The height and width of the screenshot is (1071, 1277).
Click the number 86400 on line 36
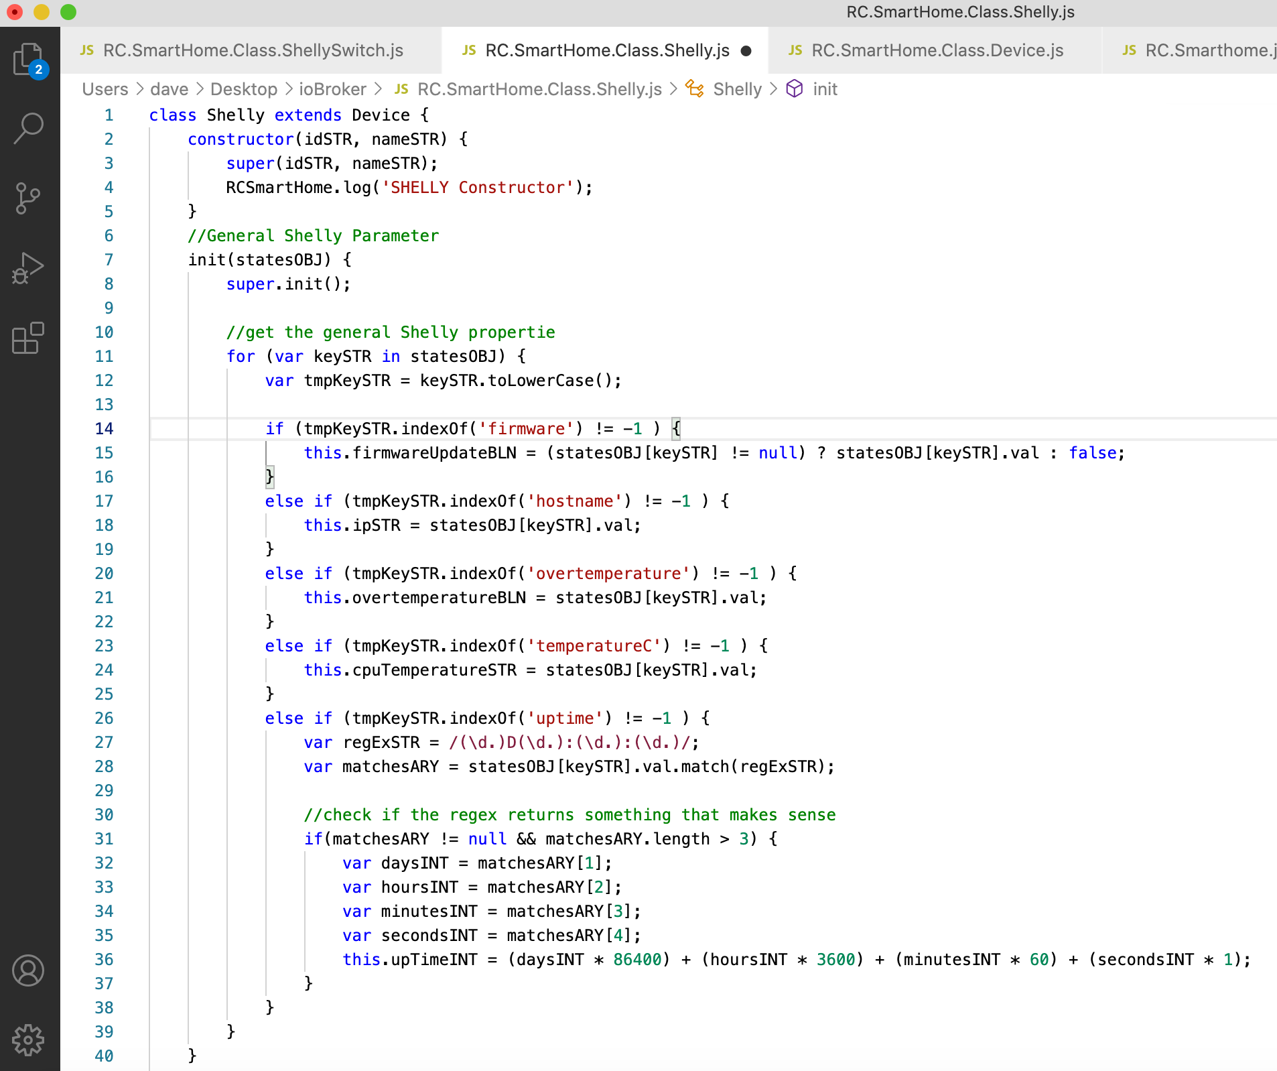coord(637,960)
